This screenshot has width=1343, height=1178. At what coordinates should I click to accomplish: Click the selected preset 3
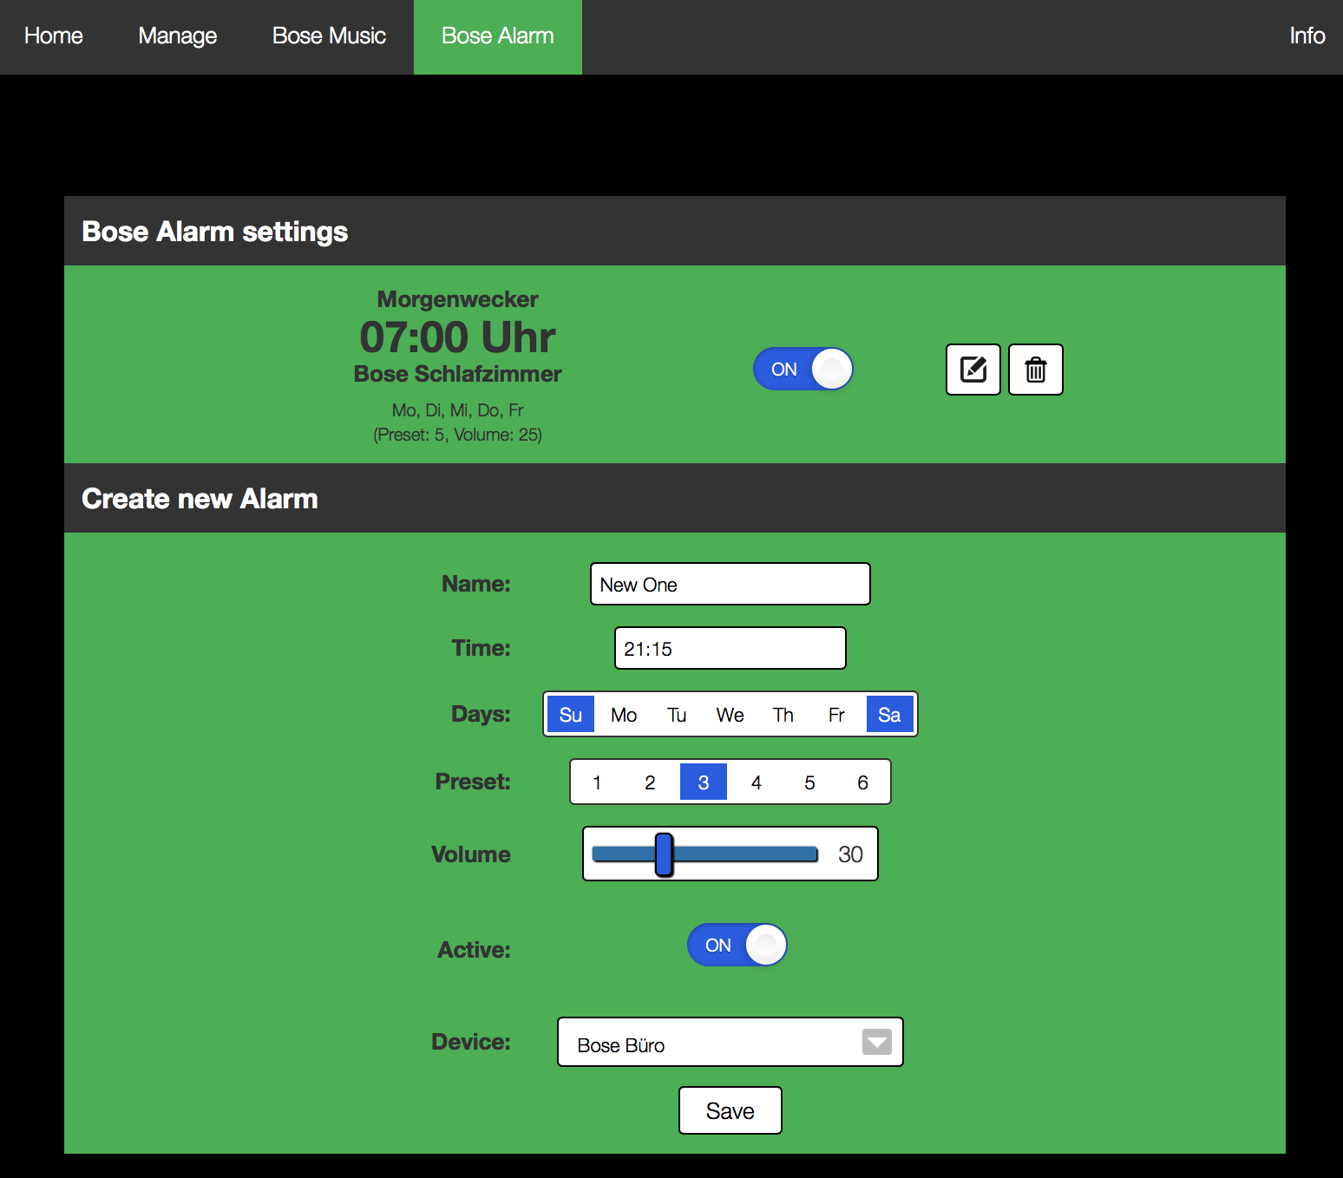point(703,782)
